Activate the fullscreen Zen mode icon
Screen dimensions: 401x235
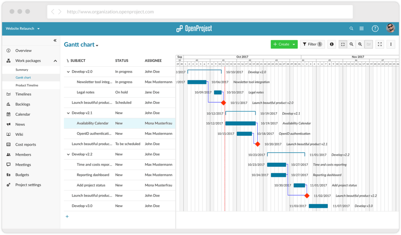point(379,44)
